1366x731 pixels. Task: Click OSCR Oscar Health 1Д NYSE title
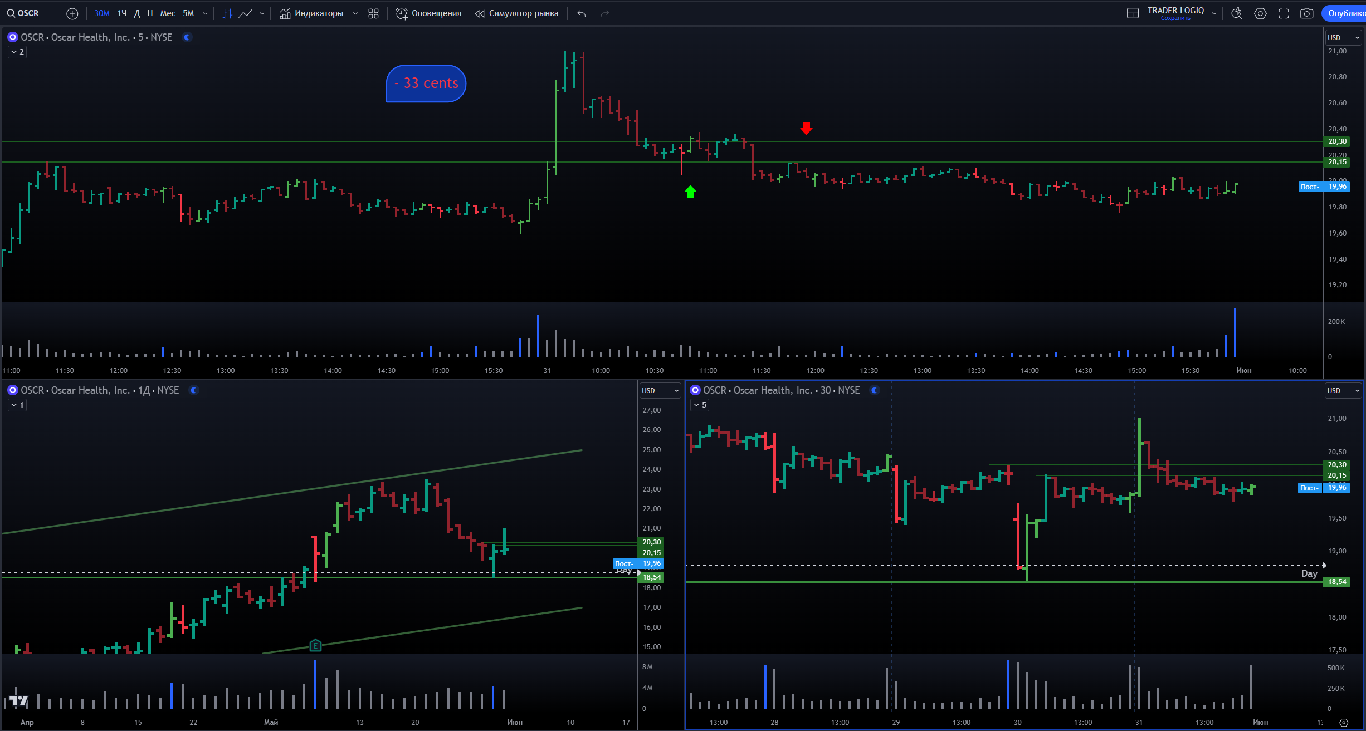100,390
